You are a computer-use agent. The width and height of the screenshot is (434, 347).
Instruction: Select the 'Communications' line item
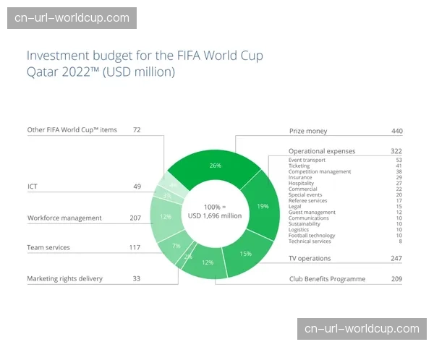[x=309, y=218]
